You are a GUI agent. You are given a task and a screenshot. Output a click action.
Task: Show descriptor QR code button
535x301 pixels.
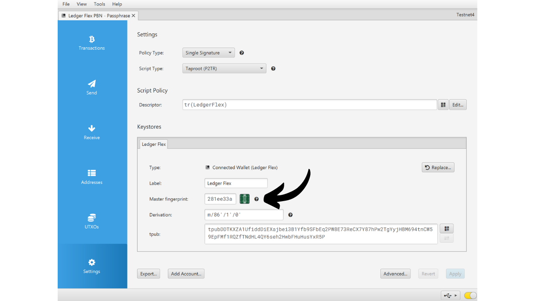(x=443, y=105)
